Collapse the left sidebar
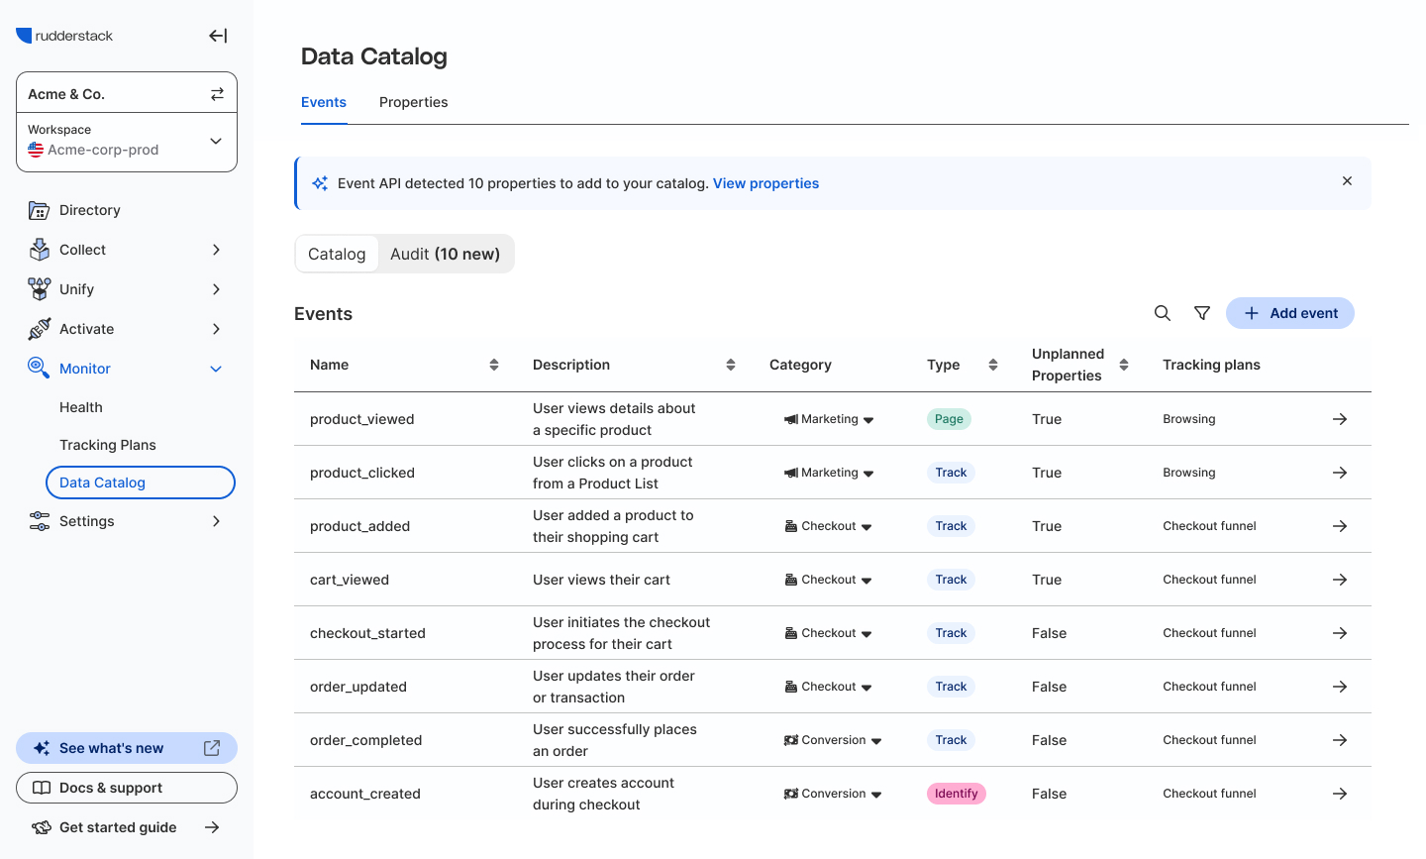The width and height of the screenshot is (1426, 859). tap(217, 36)
